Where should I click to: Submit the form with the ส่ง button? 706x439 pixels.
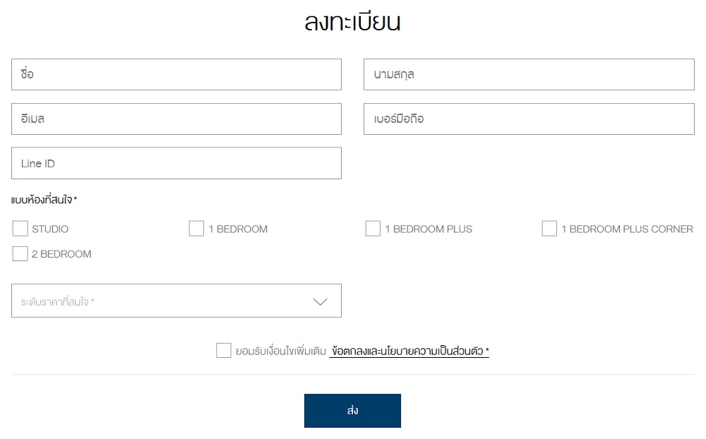click(352, 411)
